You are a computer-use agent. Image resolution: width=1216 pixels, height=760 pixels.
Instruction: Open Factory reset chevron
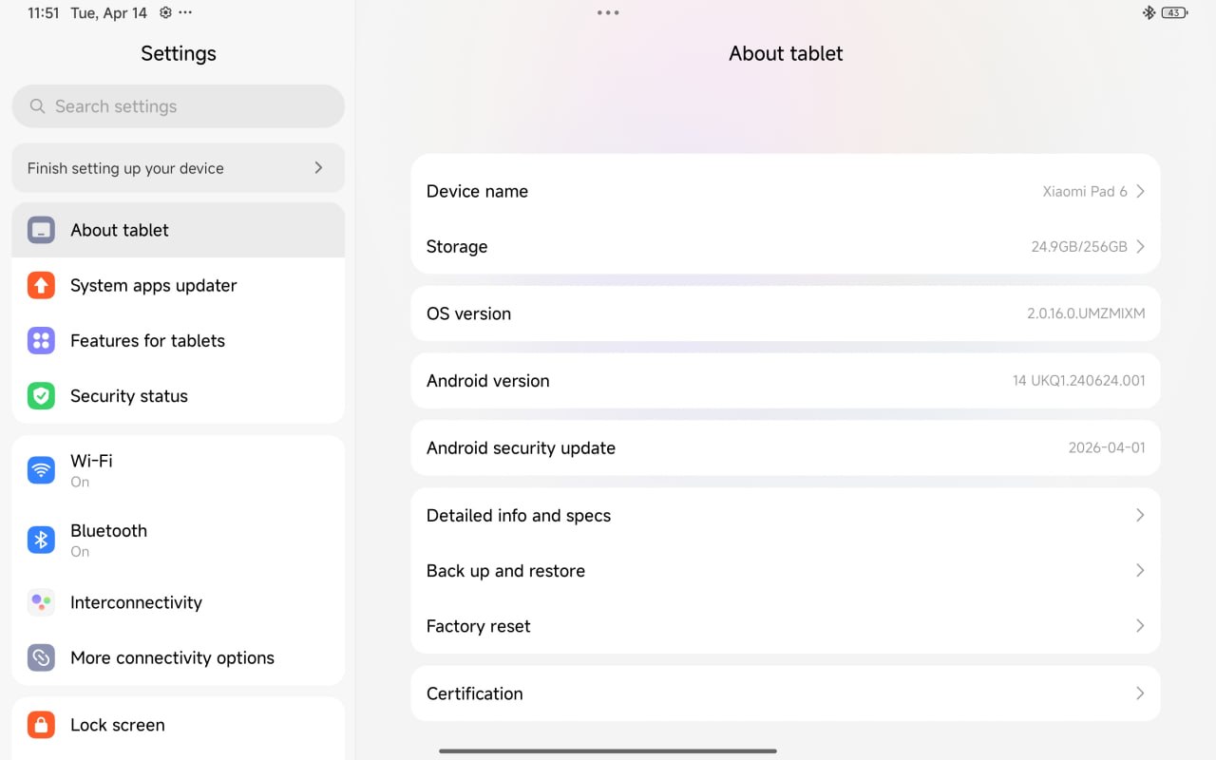click(x=1140, y=625)
